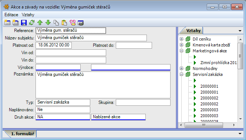The height and width of the screenshot is (140, 246).
Task: Click the tree horizontal scrollbar thumb
Action: point(204,125)
